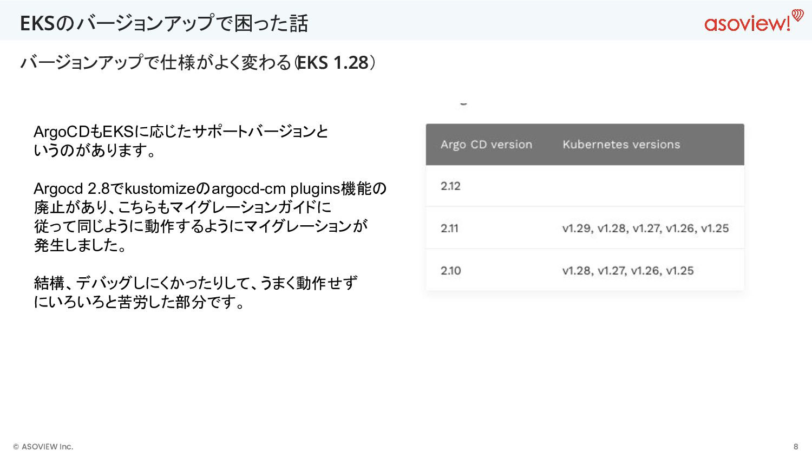Click the slide page number 8

(796, 447)
